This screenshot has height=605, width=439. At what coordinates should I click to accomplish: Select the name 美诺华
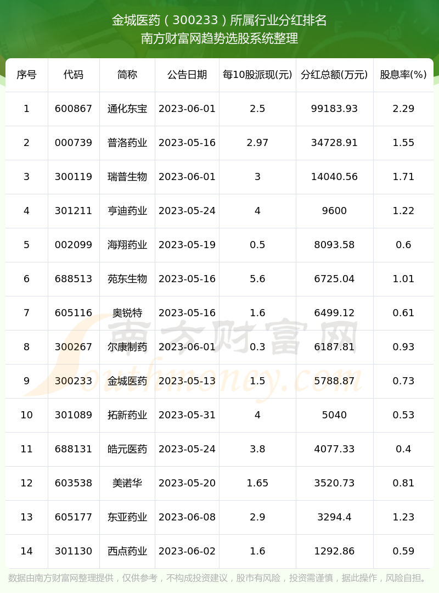point(127,483)
